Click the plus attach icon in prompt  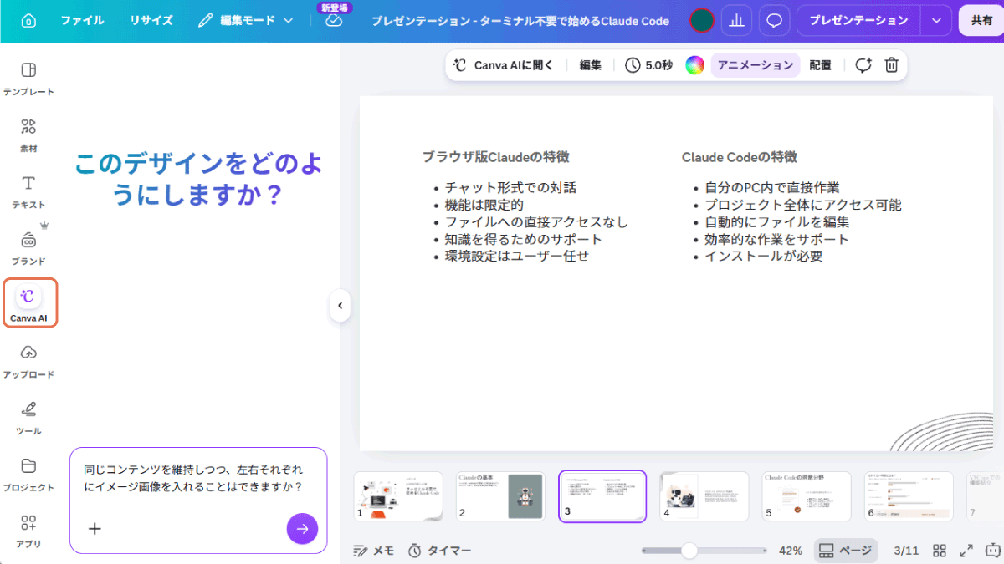tap(95, 528)
